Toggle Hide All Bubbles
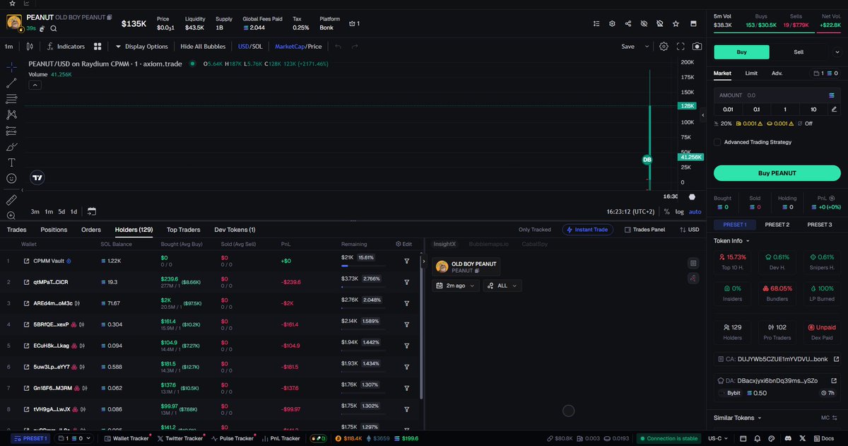The height and width of the screenshot is (446, 848). point(203,47)
